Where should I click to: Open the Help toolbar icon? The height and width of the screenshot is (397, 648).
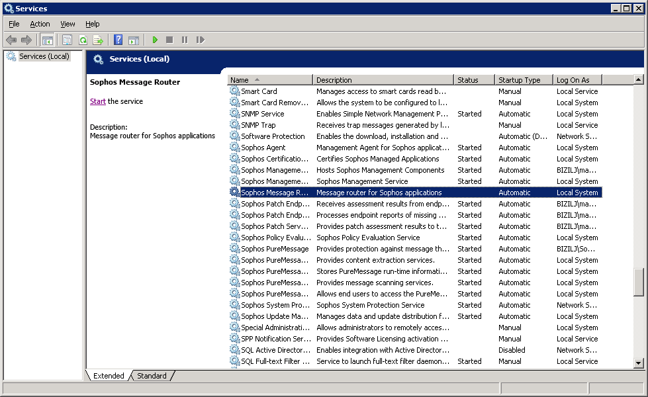(118, 40)
